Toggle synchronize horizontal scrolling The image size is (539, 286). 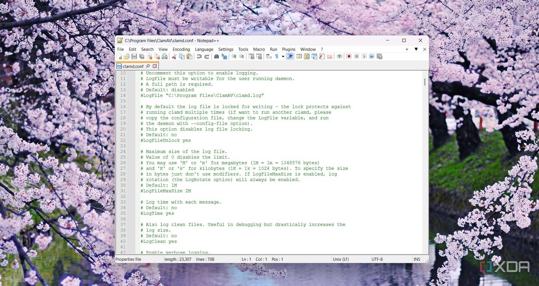259,57
